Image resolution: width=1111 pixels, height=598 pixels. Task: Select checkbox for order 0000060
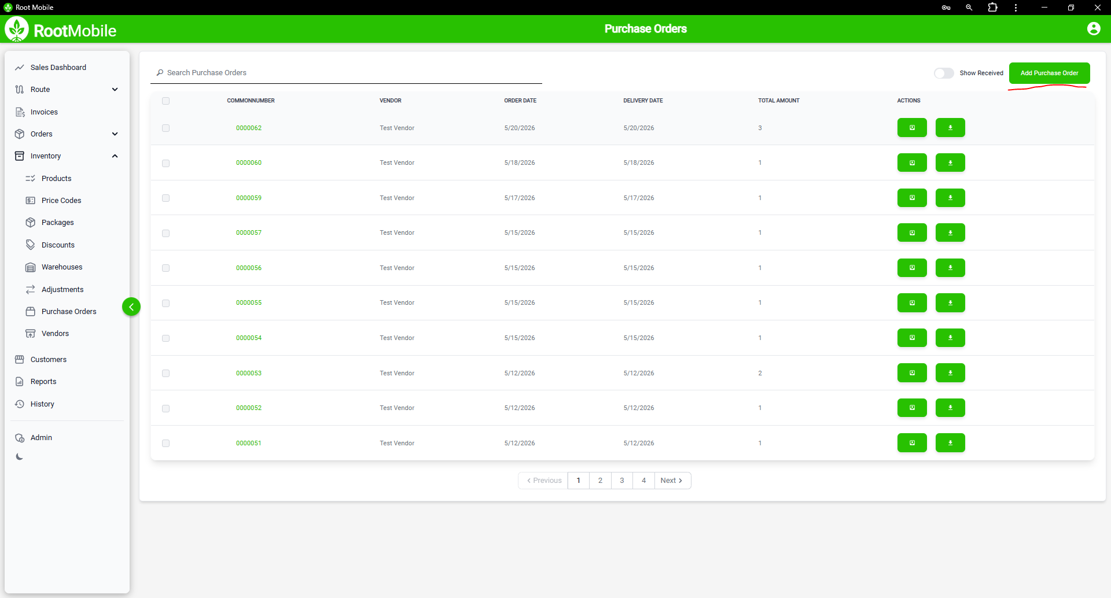(166, 164)
